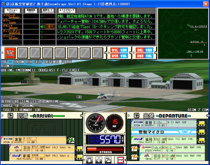Click the car icon for JAL 1019
The height and width of the screenshot is (165, 210).
coord(79,149)
